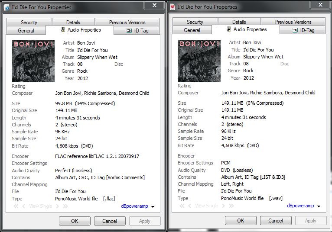Click 'PonoMusic World file [.wav]' type value
Screen dimensions: 332x232
point(252,198)
